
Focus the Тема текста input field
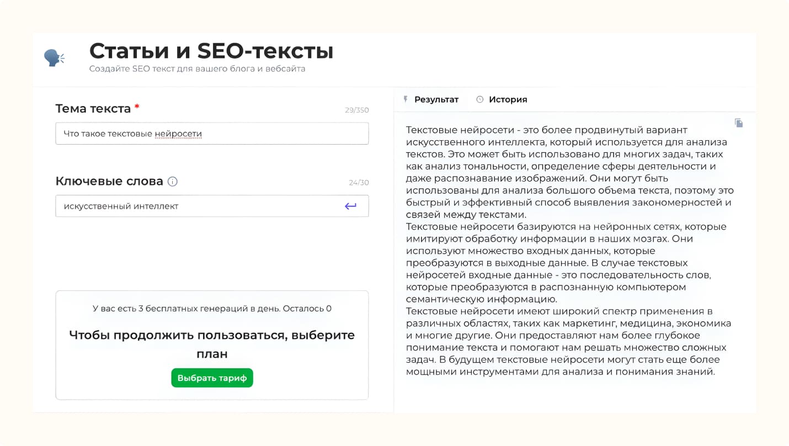212,134
